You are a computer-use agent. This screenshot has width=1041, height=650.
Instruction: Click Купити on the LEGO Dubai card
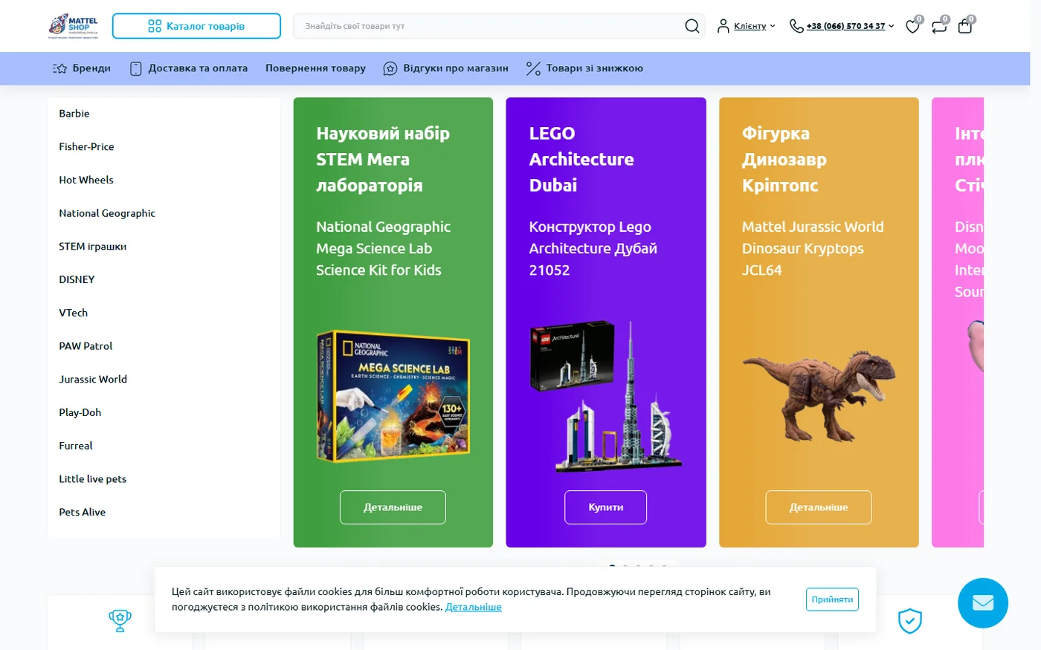click(606, 507)
